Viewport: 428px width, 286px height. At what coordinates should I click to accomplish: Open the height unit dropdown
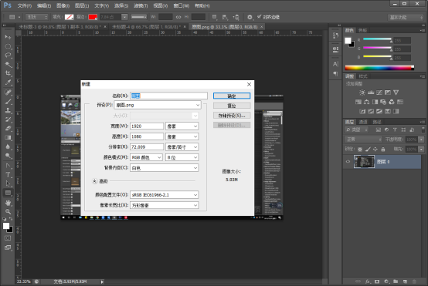(x=182, y=136)
